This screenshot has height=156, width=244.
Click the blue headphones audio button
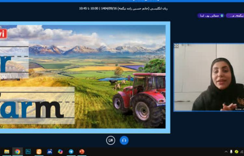click(x=124, y=140)
